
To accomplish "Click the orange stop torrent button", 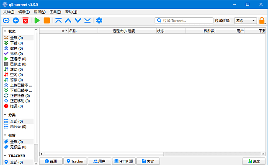I will pos(46,20).
